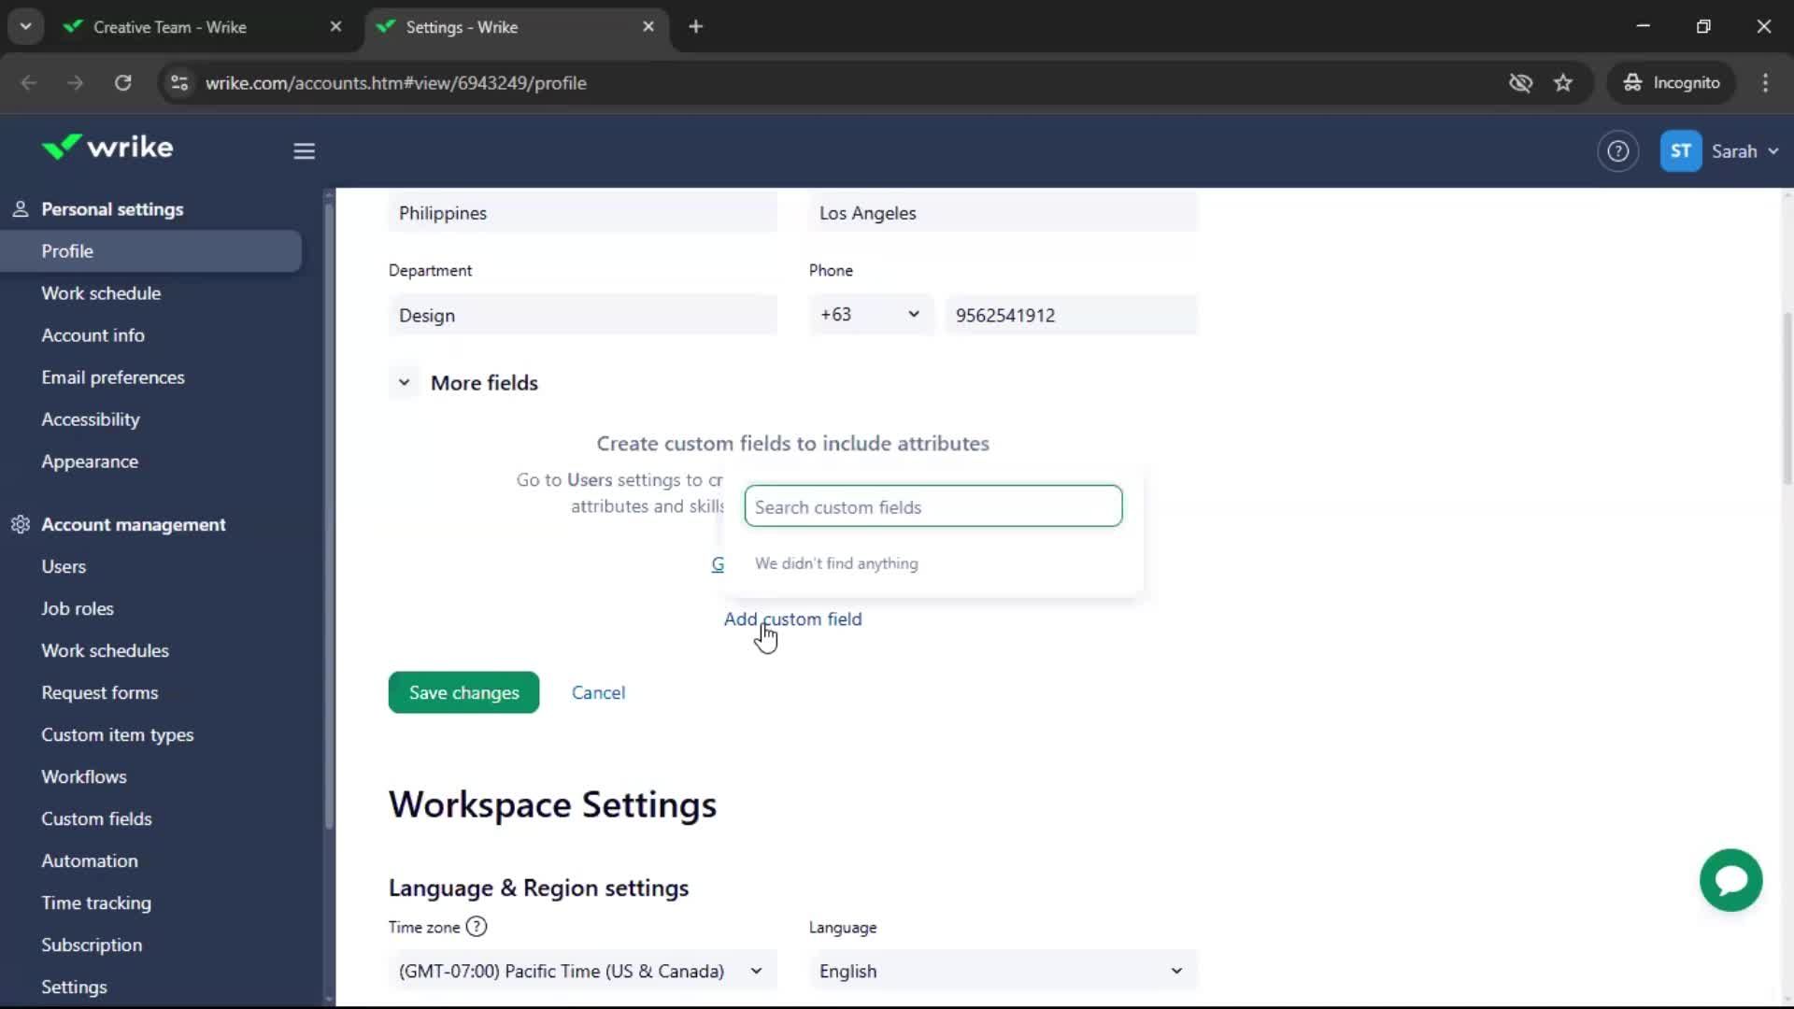Open the browser three-dot menu
This screenshot has height=1009, width=1794.
[x=1765, y=83]
